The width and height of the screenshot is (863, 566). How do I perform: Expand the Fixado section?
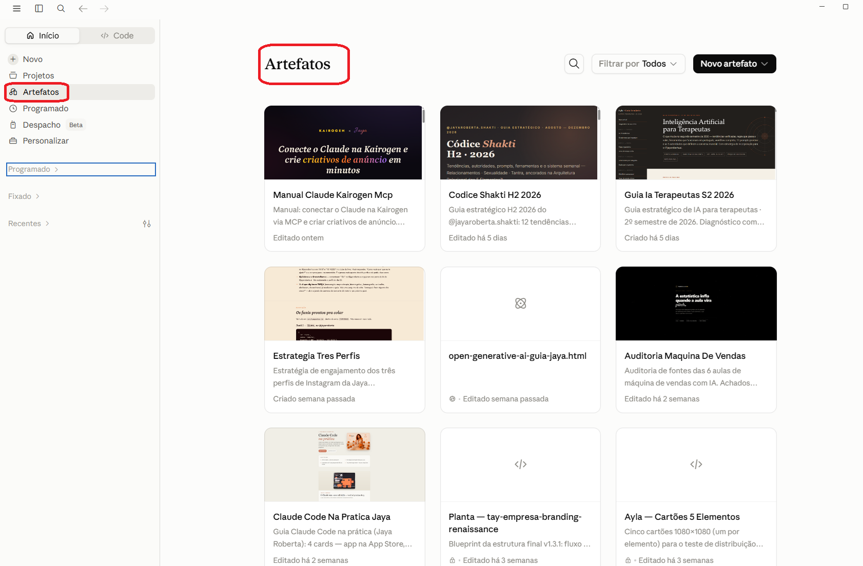pyautogui.click(x=24, y=196)
